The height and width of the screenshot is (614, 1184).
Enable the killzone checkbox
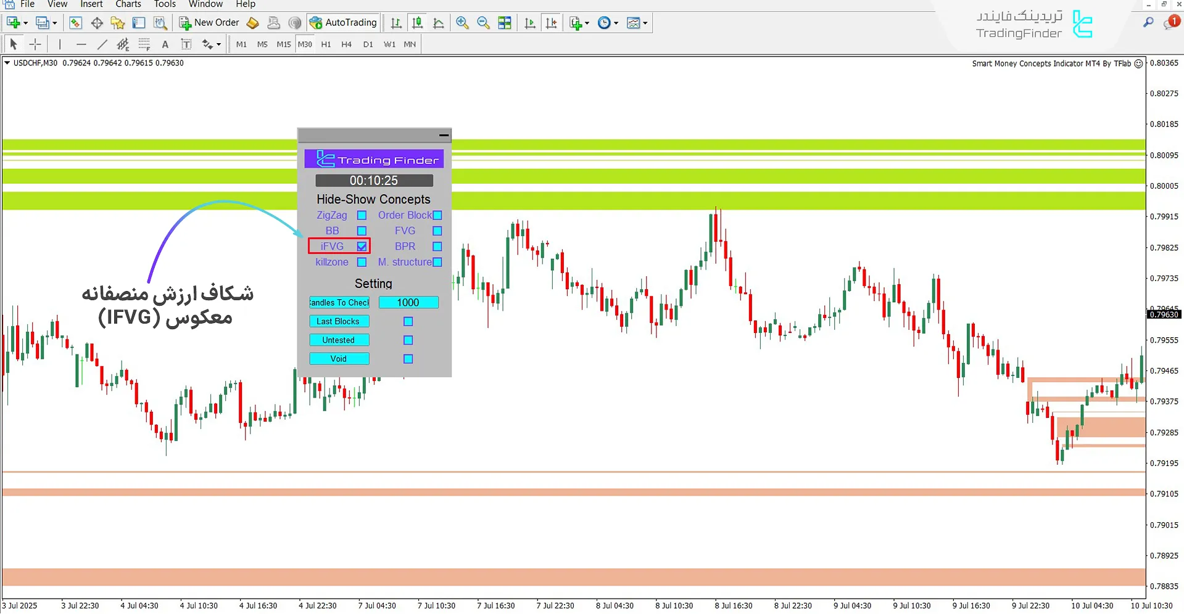click(362, 262)
